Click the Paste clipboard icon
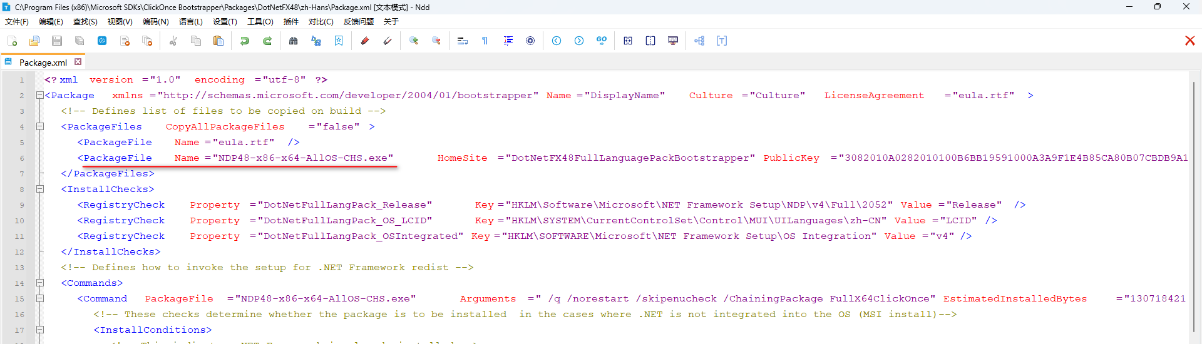Viewport: 1202px width, 344px height. (x=218, y=41)
